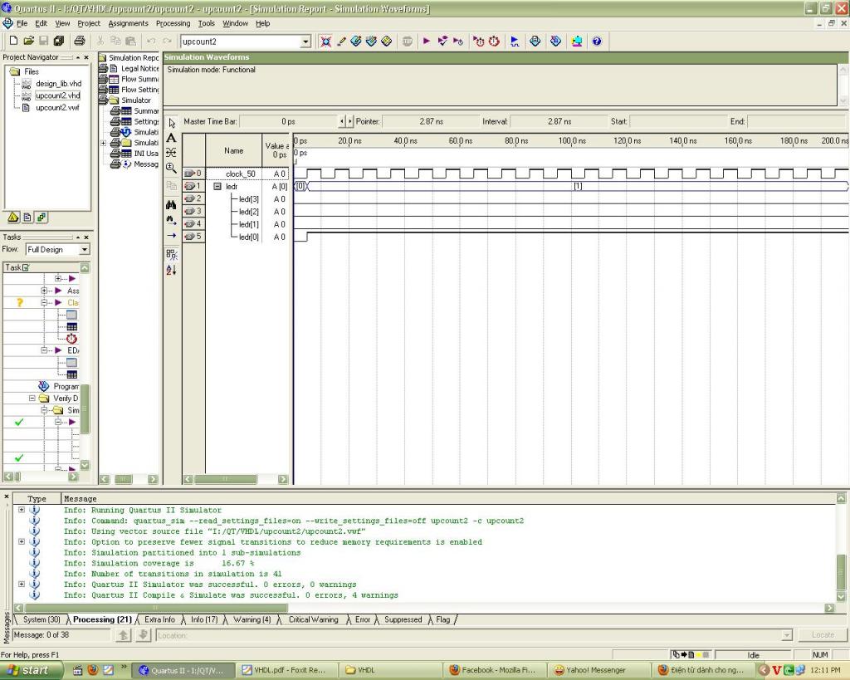Click the Print icon in main toolbar
850x680 pixels.
coord(80,41)
